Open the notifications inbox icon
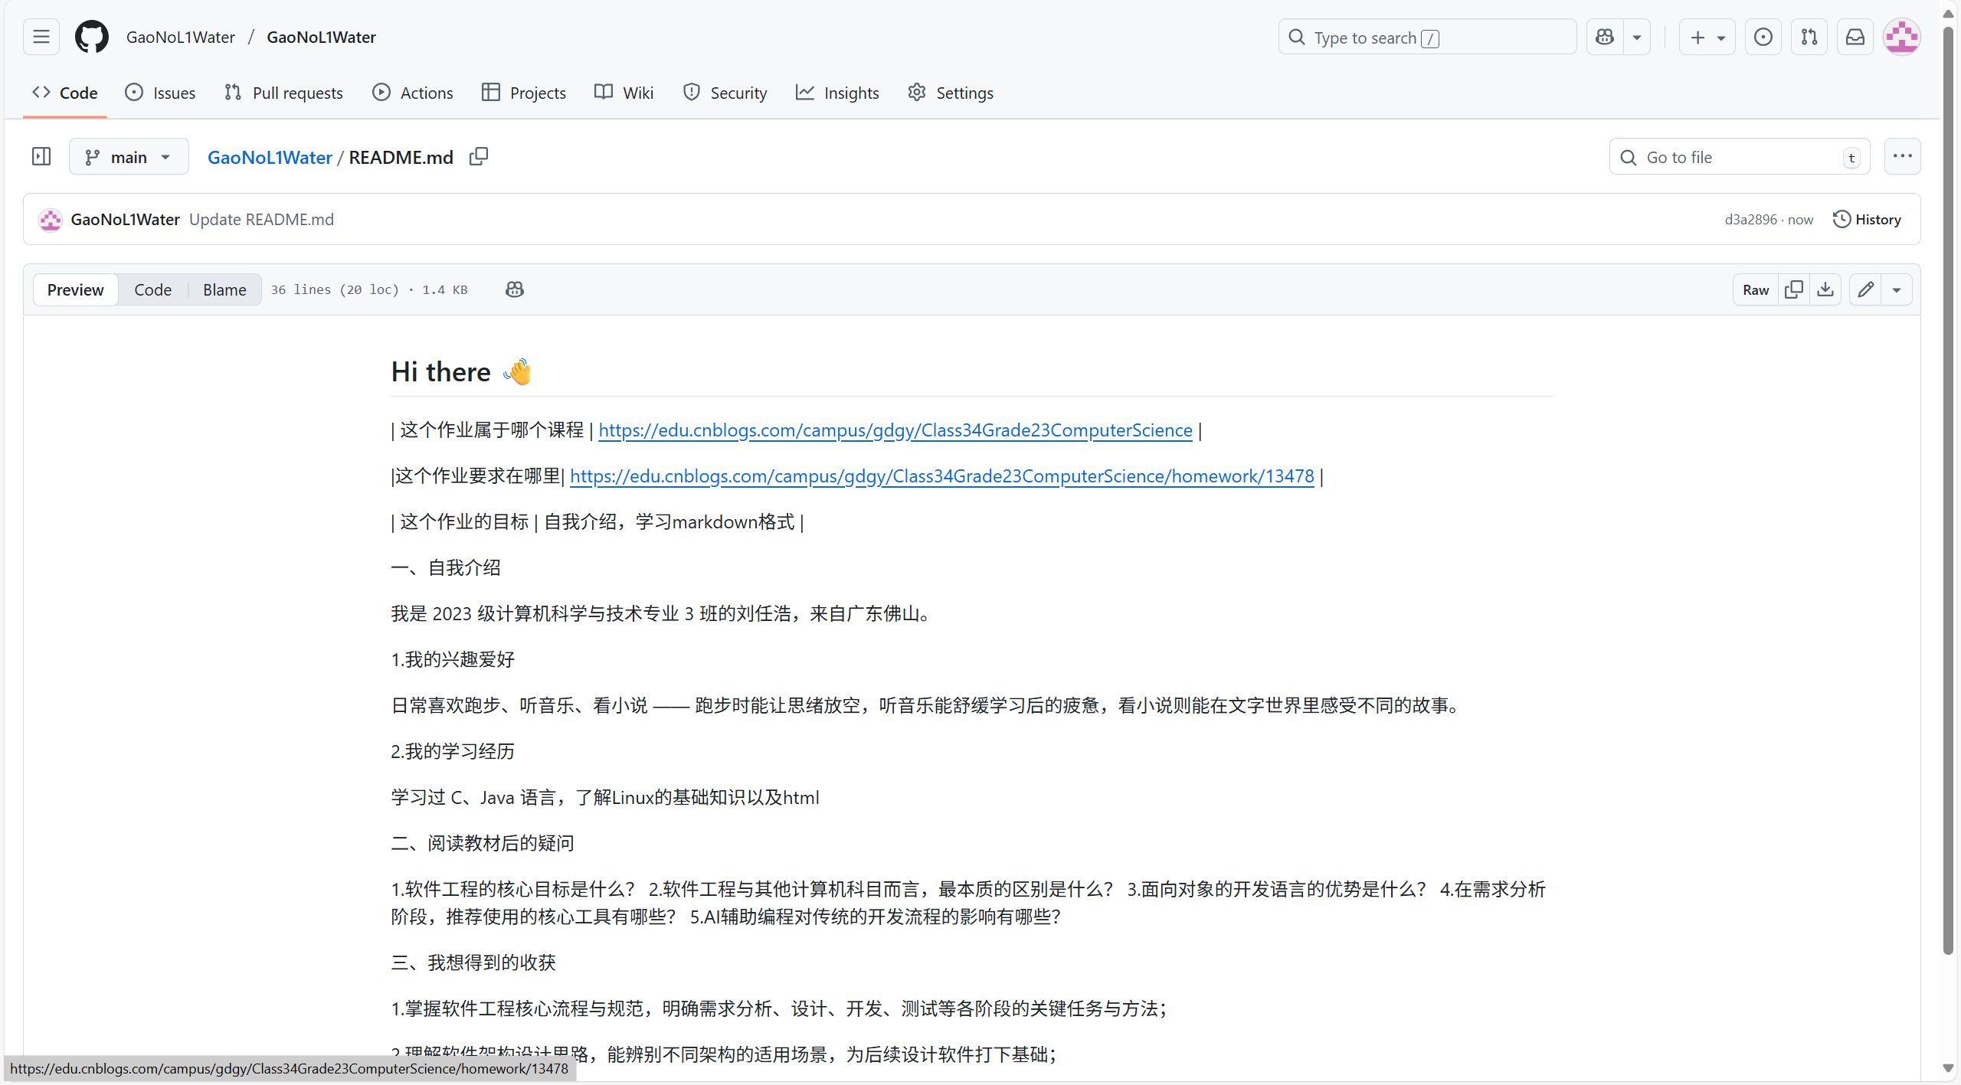Image resolution: width=1961 pixels, height=1085 pixels. [x=1855, y=36]
